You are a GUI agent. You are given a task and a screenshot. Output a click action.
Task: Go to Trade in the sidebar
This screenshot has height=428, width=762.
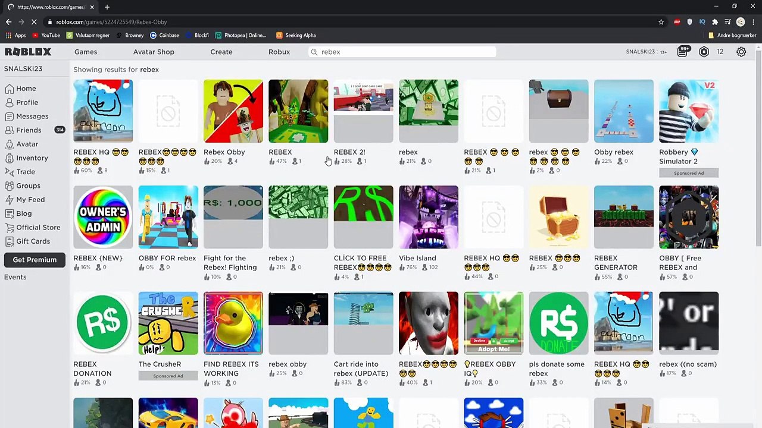tap(20, 172)
